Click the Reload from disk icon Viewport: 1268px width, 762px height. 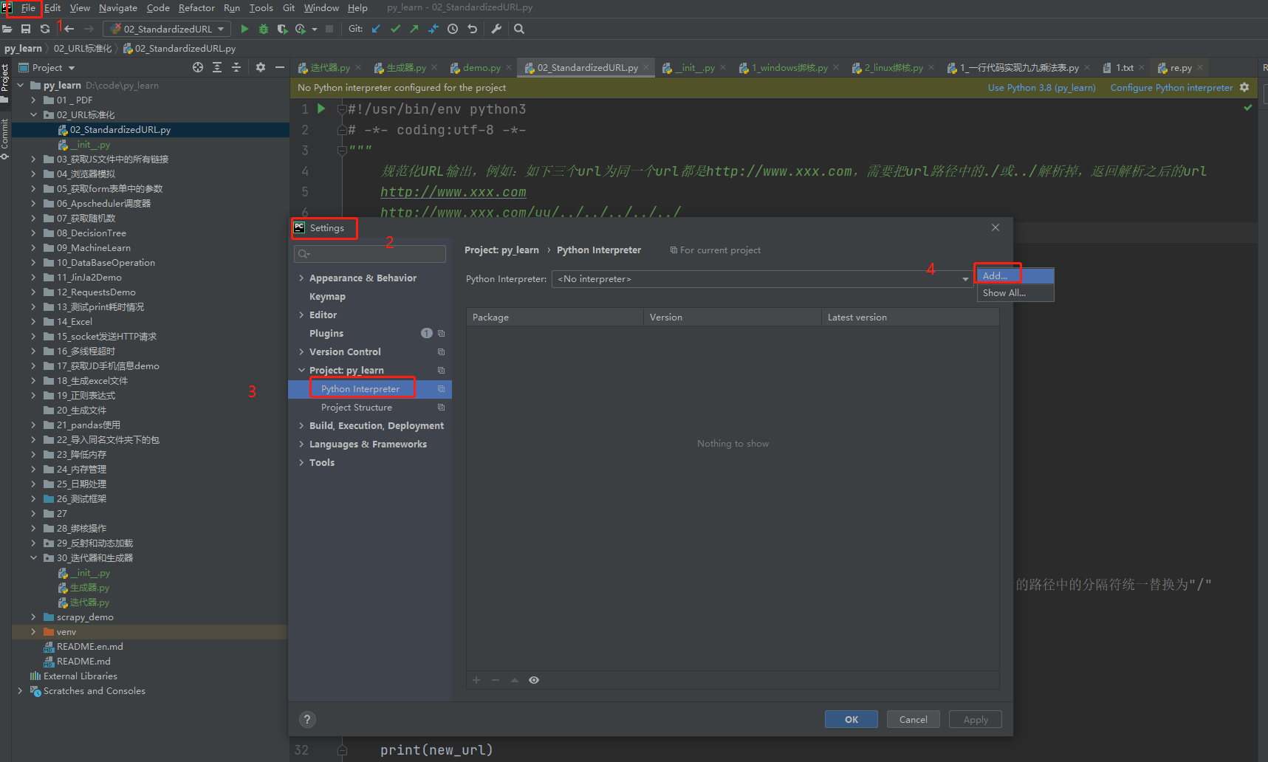pyautogui.click(x=45, y=29)
